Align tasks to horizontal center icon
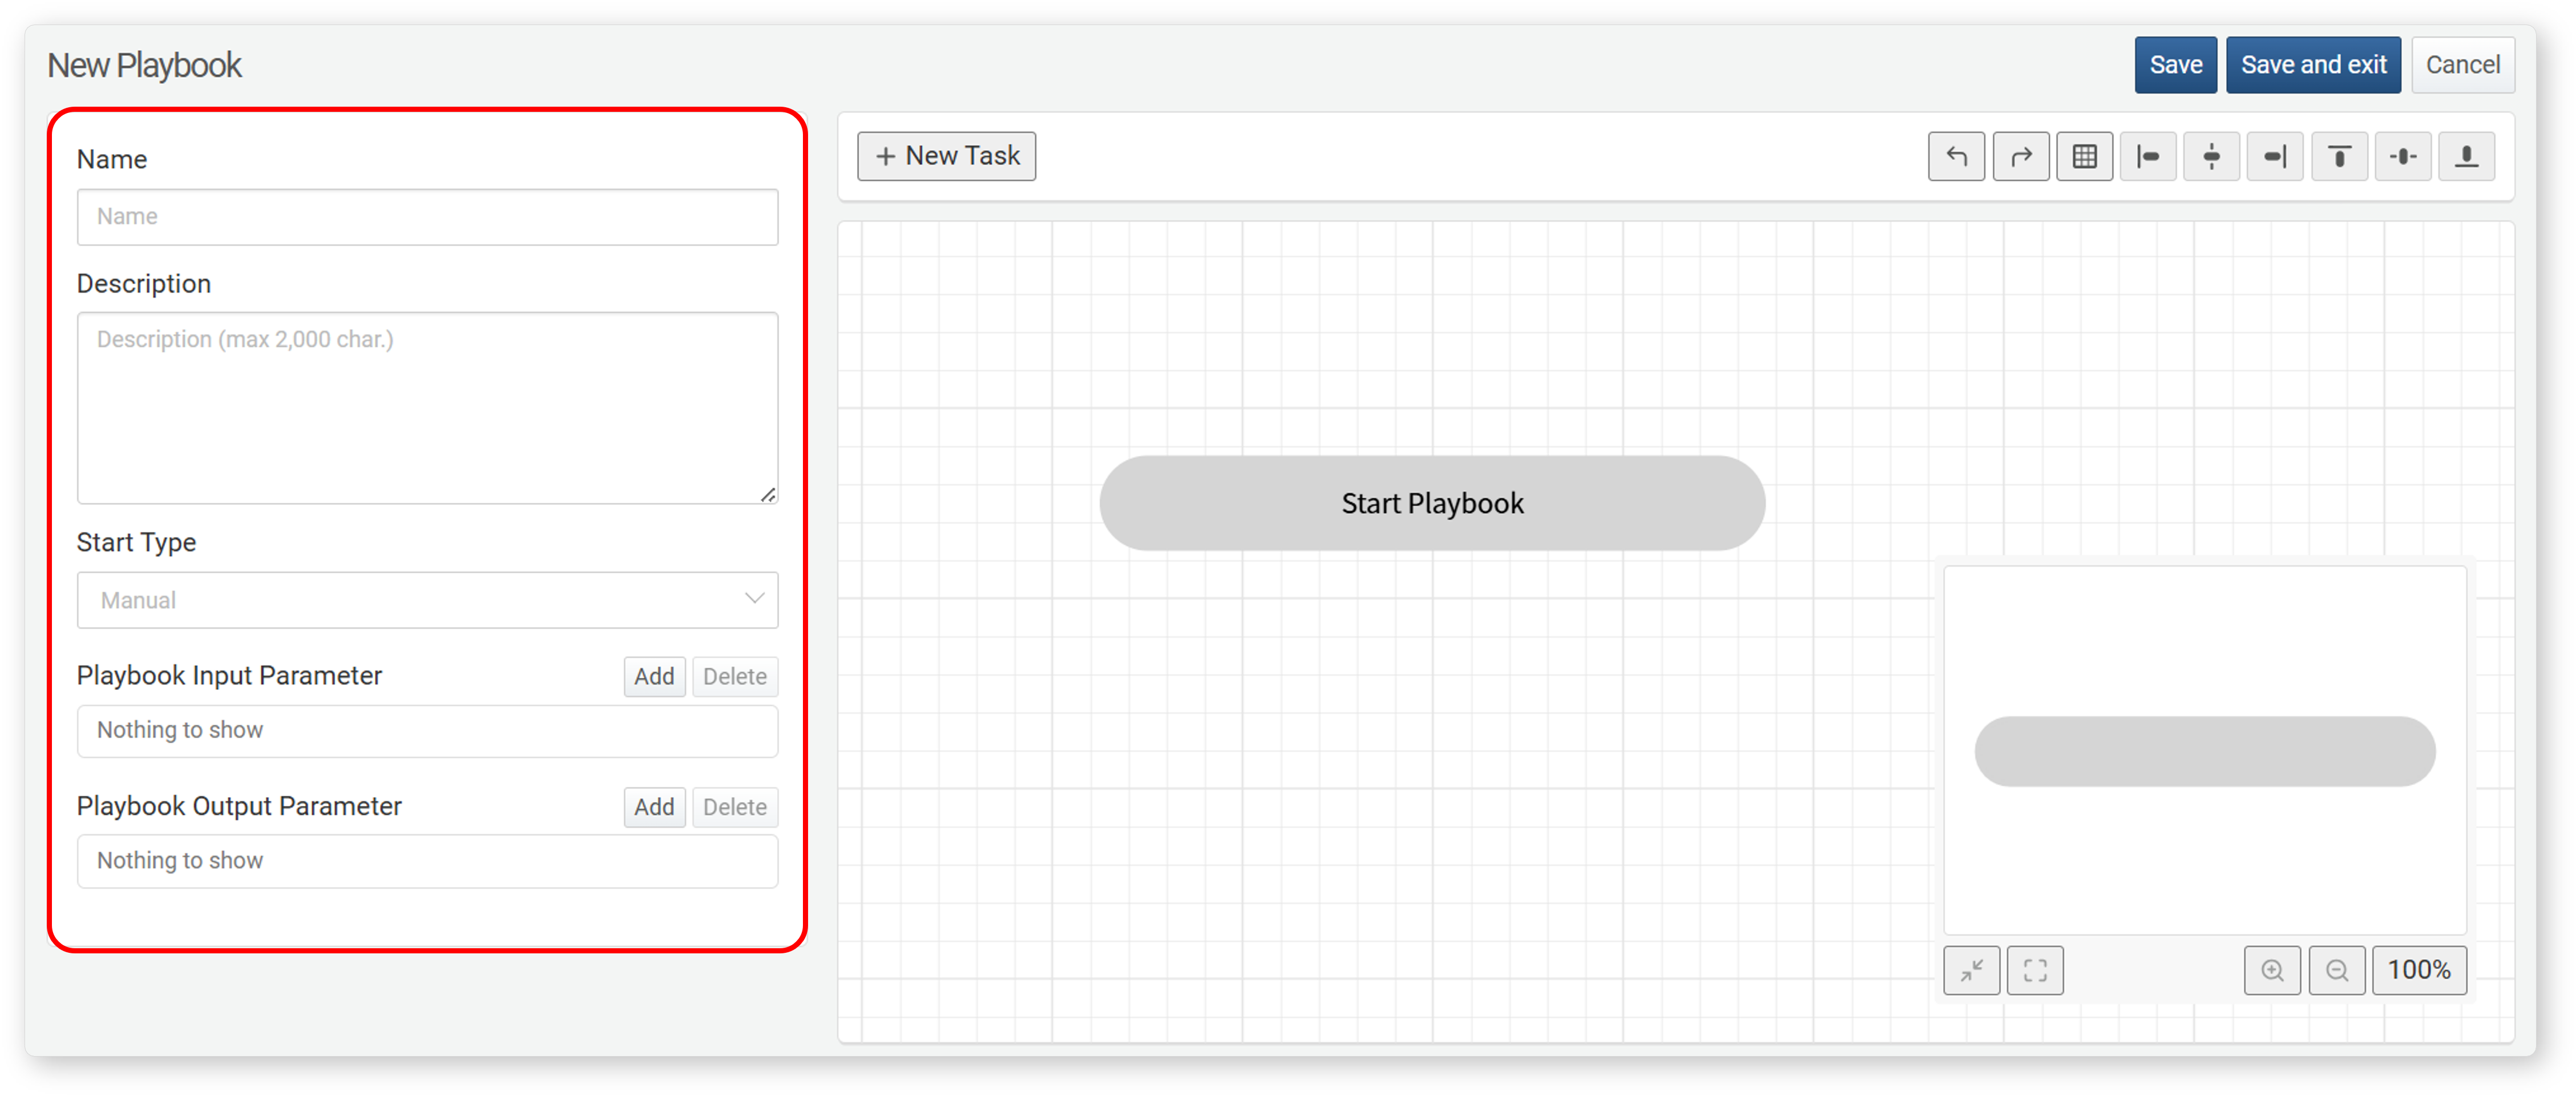2576x1096 pixels. 2211,157
